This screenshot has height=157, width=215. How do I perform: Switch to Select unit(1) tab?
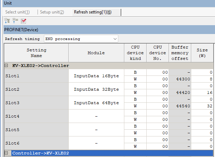click(x=17, y=12)
